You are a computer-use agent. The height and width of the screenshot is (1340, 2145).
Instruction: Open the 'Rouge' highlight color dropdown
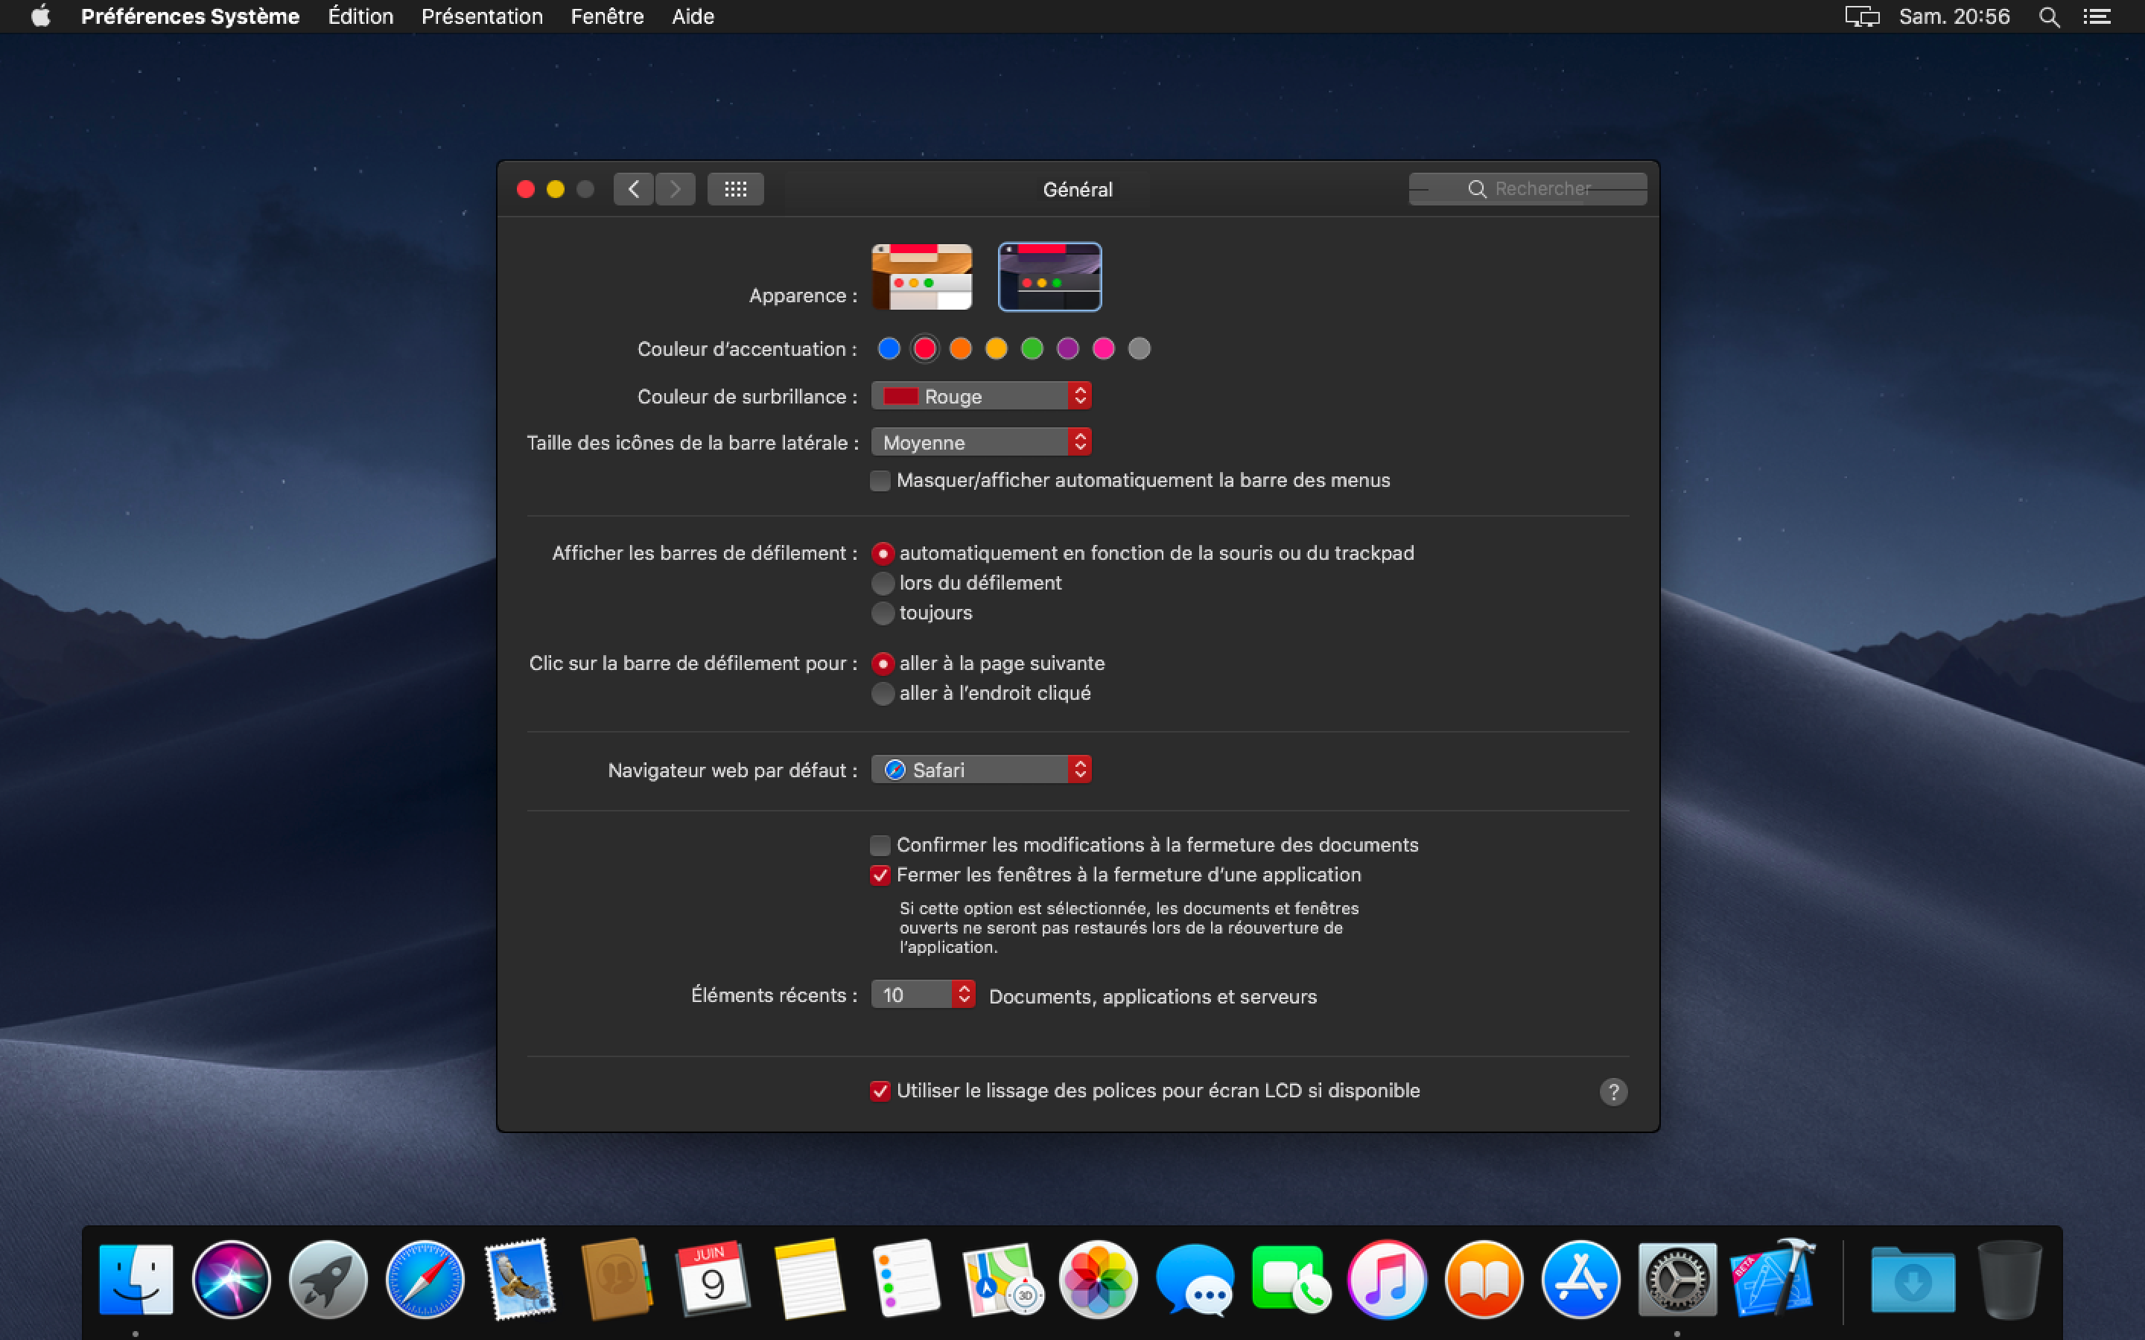point(980,396)
